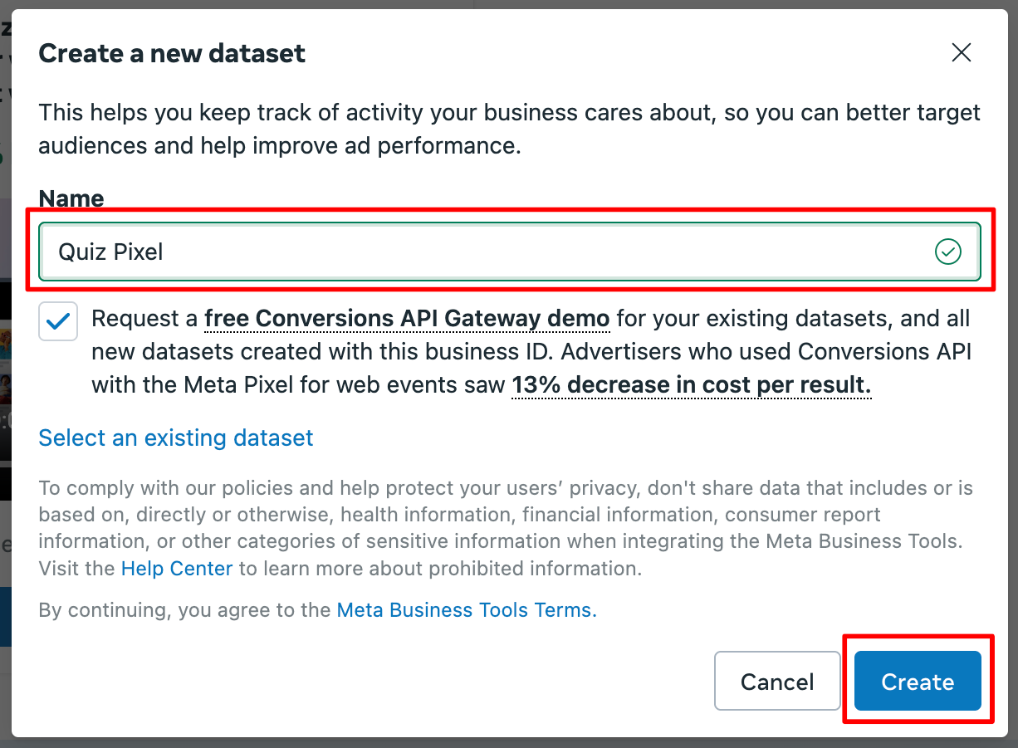This screenshot has height=748, width=1018.
Task: Click the green validation checkmark icon
Action: point(947,252)
